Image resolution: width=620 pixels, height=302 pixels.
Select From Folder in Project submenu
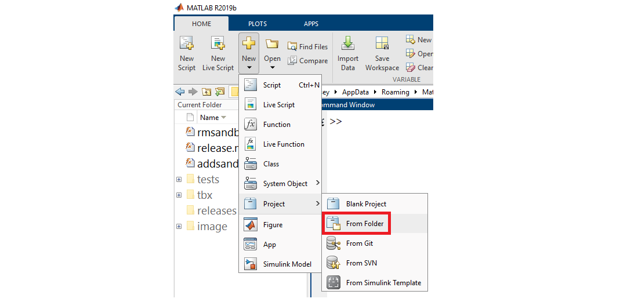(x=364, y=224)
